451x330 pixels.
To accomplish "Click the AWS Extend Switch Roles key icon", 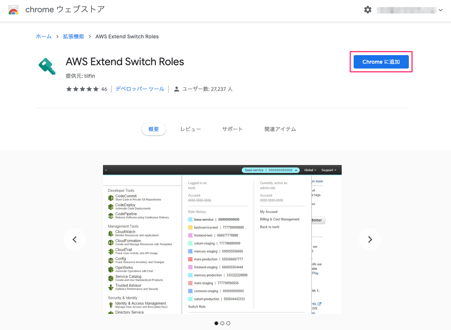I will point(47,66).
